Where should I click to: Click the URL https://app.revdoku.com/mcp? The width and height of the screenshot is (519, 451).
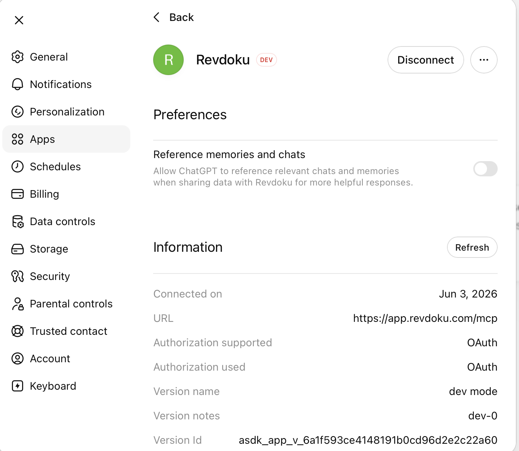click(x=425, y=318)
